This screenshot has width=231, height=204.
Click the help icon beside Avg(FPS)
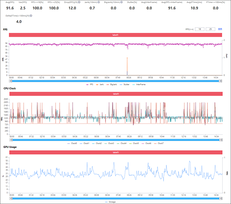click(16, 2)
